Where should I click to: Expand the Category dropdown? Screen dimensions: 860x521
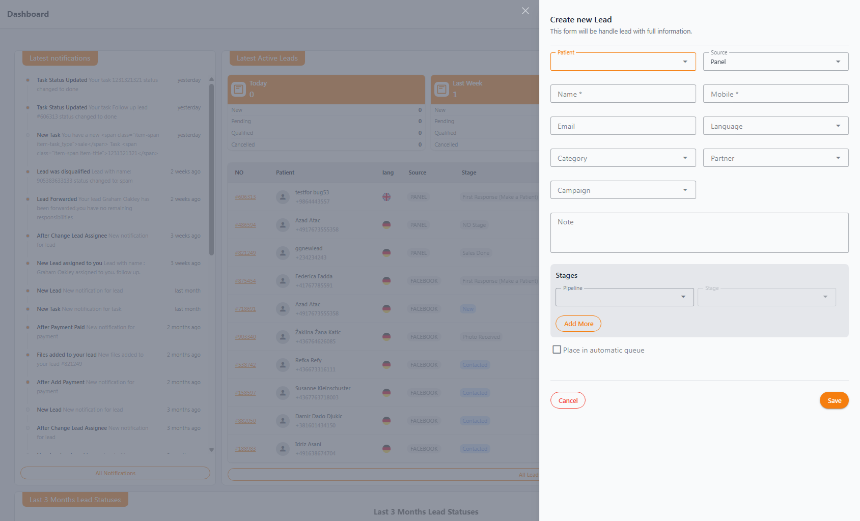point(623,158)
